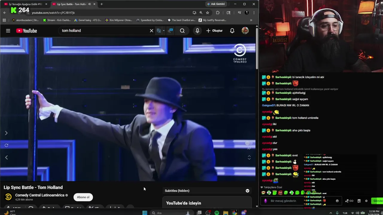Send the chat message with Gönder
Viewport: 383px width, 215px height.
[378, 201]
